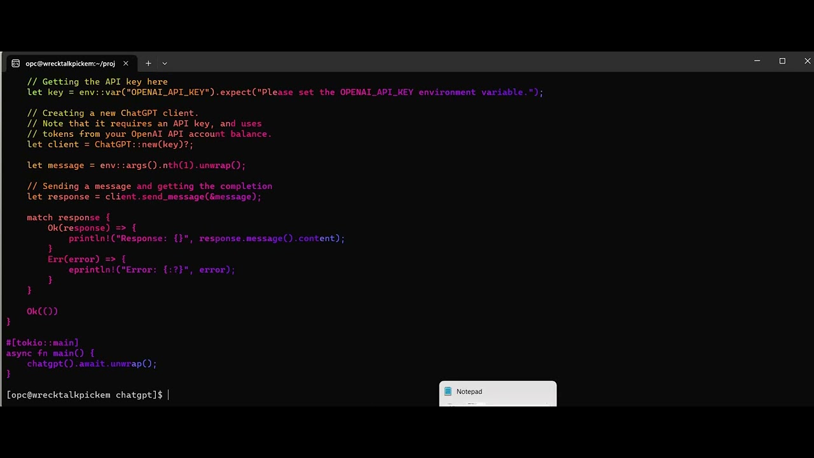Click the '#[tokio::main]' attribute line
Image resolution: width=814 pixels, height=458 pixels.
click(x=43, y=343)
